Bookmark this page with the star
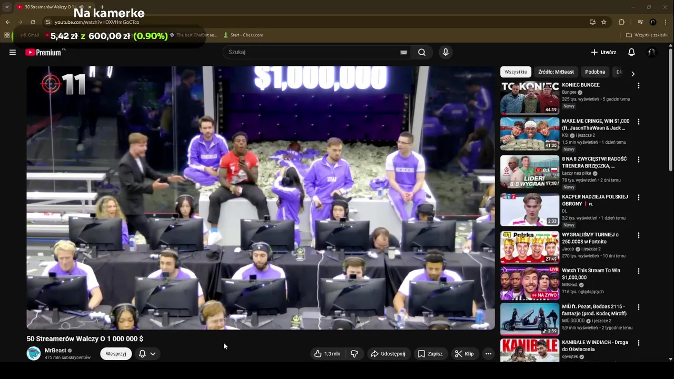 pyautogui.click(x=604, y=22)
